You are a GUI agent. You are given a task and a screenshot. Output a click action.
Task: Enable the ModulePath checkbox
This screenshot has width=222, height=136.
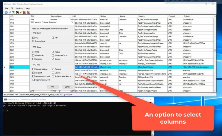pyautogui.click(x=34, y=55)
